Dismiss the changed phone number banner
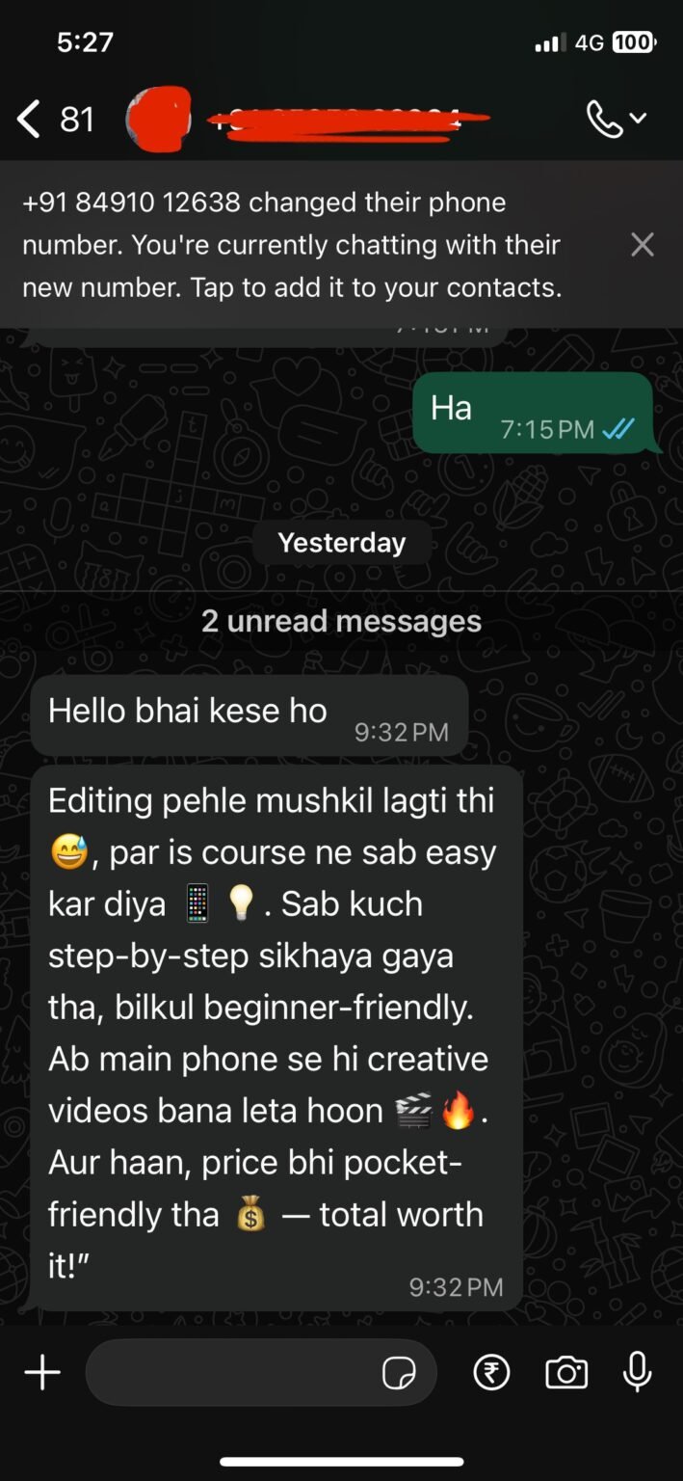The width and height of the screenshot is (683, 1481). coord(642,245)
